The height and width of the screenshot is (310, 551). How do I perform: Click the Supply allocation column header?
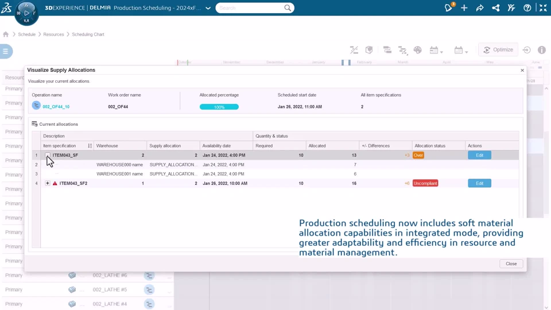pyautogui.click(x=173, y=145)
